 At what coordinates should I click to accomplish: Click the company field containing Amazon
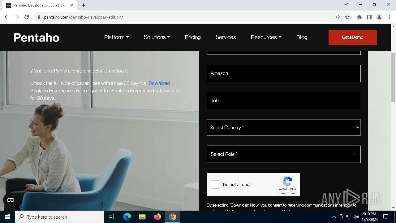(284, 73)
